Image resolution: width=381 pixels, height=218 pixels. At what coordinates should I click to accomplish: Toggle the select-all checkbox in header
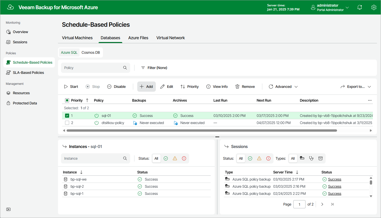[67, 100]
